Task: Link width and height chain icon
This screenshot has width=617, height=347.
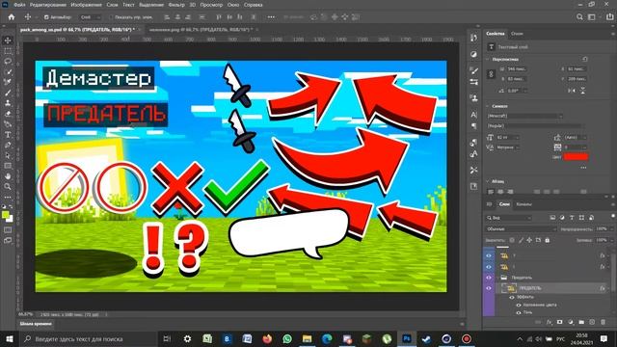Action: click(491, 74)
